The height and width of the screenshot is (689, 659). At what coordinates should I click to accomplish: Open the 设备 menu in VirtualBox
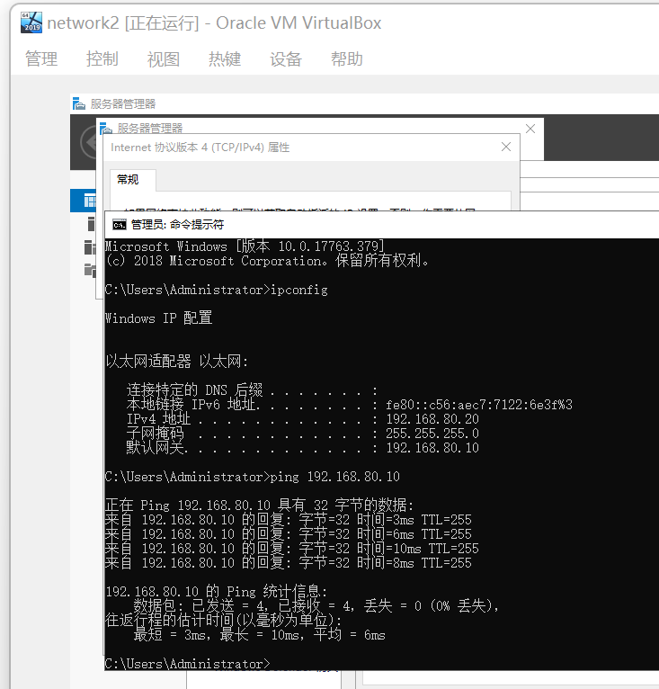[286, 58]
